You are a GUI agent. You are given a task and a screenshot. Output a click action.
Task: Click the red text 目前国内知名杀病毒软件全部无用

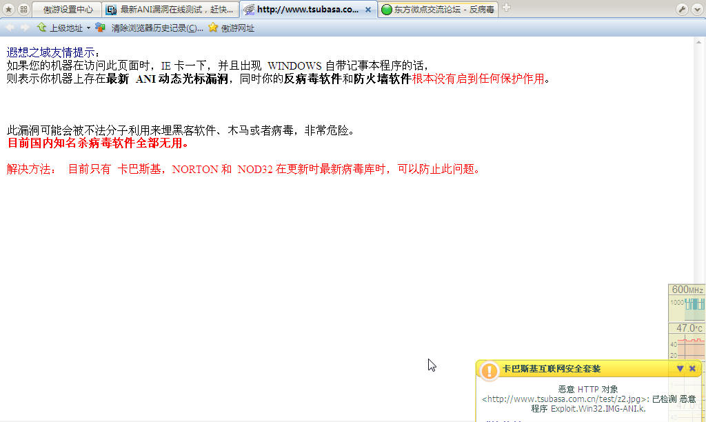pos(97,143)
